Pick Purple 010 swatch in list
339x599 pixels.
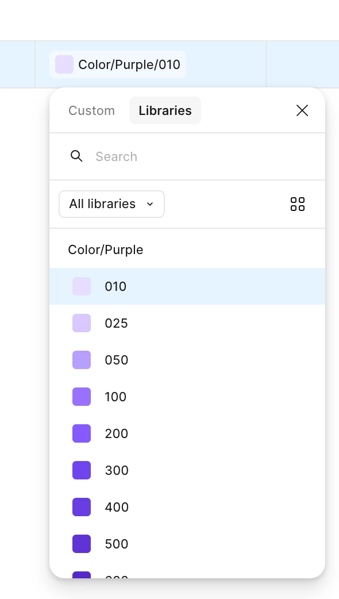click(x=82, y=286)
